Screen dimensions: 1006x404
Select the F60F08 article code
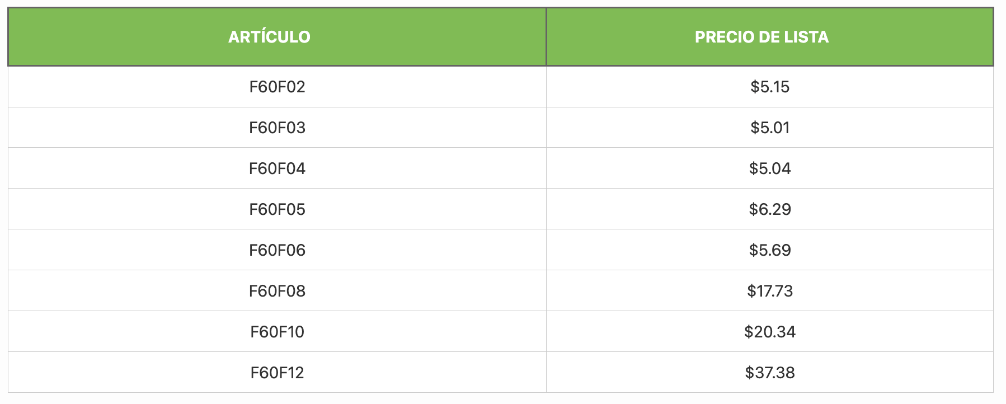(x=277, y=291)
